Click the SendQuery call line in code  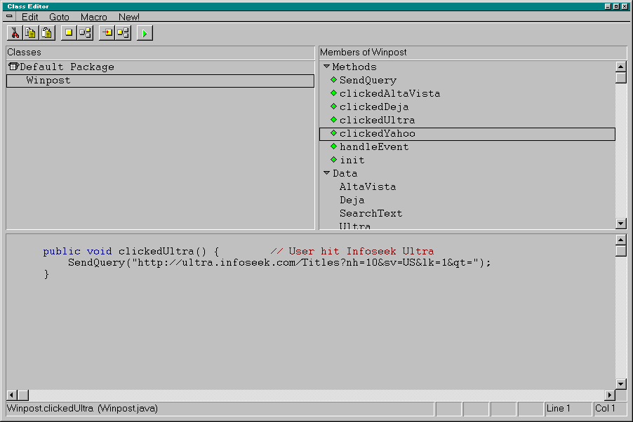pyautogui.click(x=279, y=263)
